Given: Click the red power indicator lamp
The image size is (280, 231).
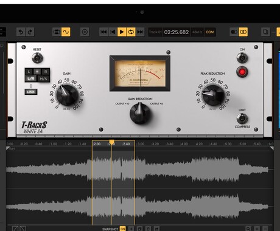Looking at the screenshot, I should (x=242, y=72).
